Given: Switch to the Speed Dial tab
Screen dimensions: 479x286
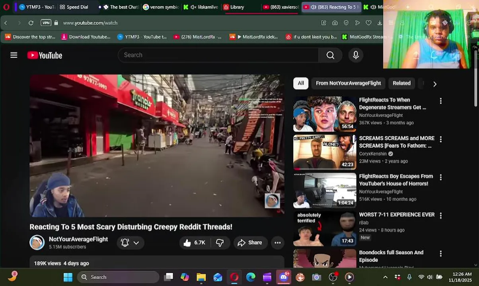Looking at the screenshot, I should 76,7.
